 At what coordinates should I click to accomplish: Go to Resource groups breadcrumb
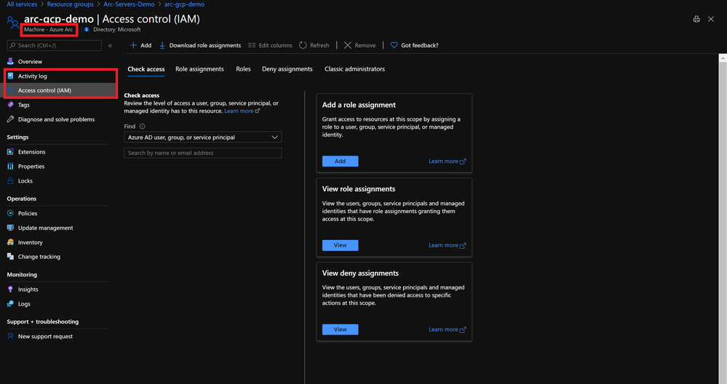pos(70,4)
